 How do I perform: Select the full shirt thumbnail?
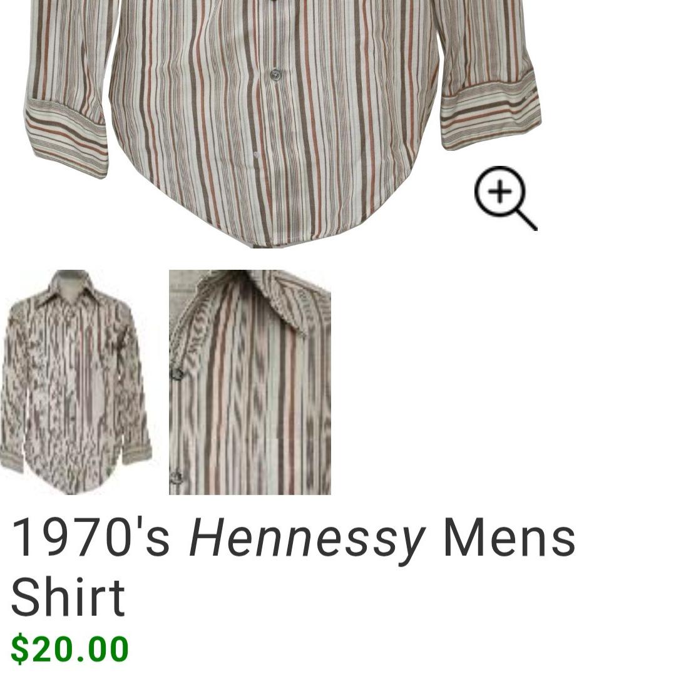(x=76, y=382)
